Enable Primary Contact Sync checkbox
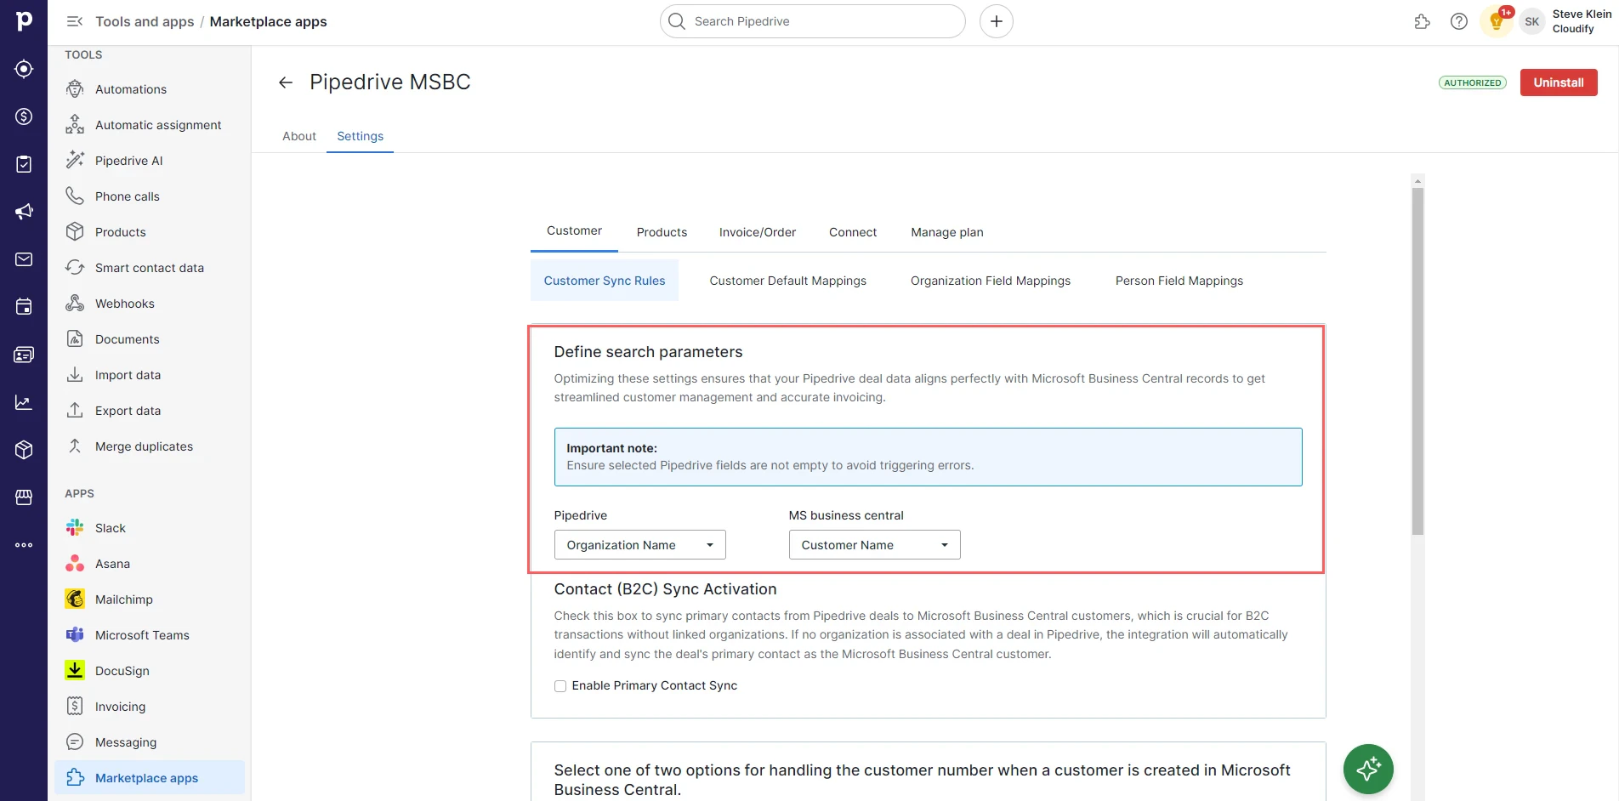The height and width of the screenshot is (801, 1619). click(560, 686)
